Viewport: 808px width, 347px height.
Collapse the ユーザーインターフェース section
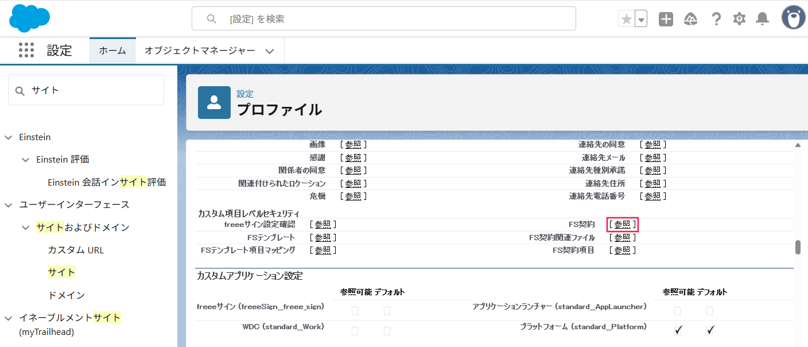tap(8, 205)
